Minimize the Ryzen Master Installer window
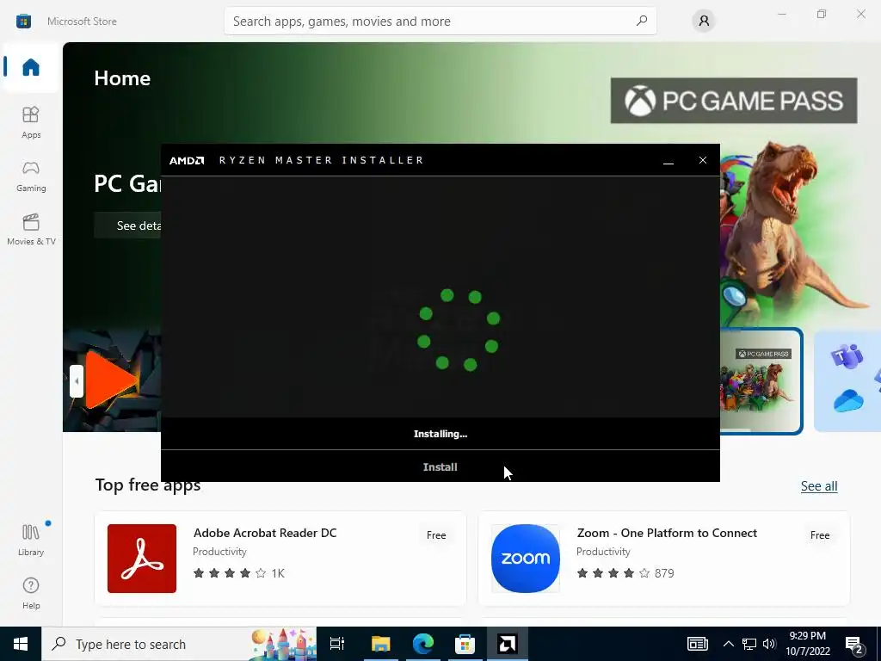Screen dimensions: 881x661 (668, 160)
